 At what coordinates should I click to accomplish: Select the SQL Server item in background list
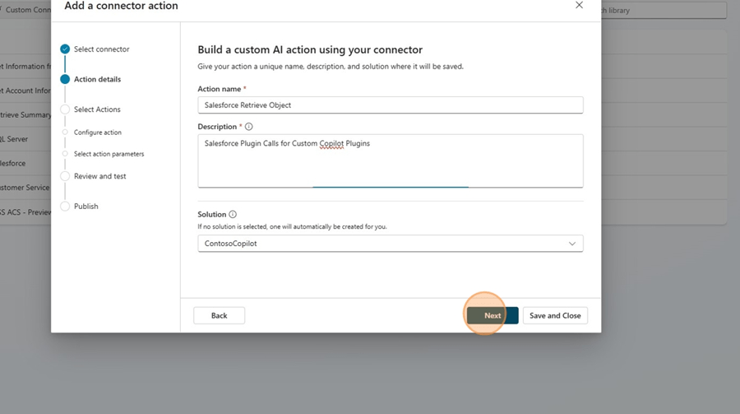point(16,139)
